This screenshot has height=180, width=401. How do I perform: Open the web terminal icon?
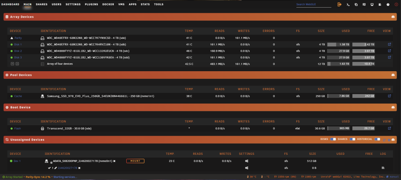click(x=348, y=4)
